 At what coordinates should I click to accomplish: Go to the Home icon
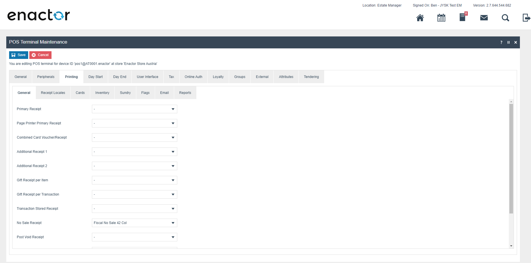[420, 18]
